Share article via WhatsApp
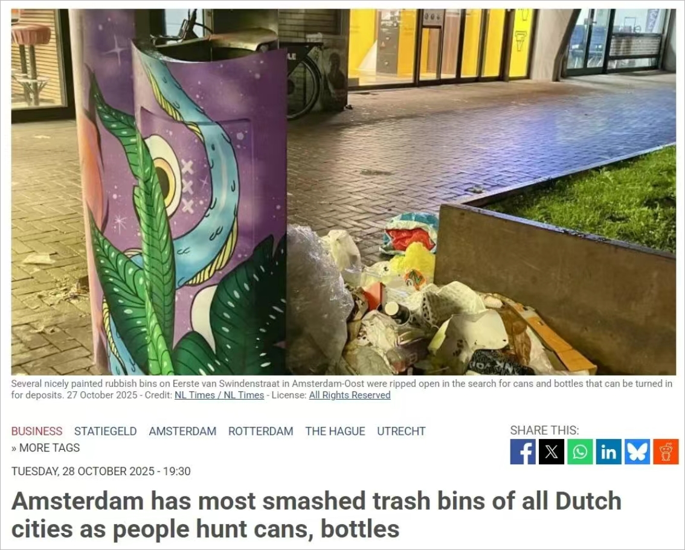 coord(580,452)
